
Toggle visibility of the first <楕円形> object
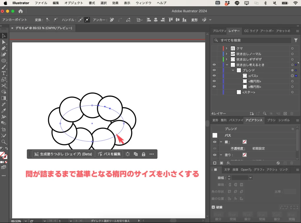[x=214, y=81]
